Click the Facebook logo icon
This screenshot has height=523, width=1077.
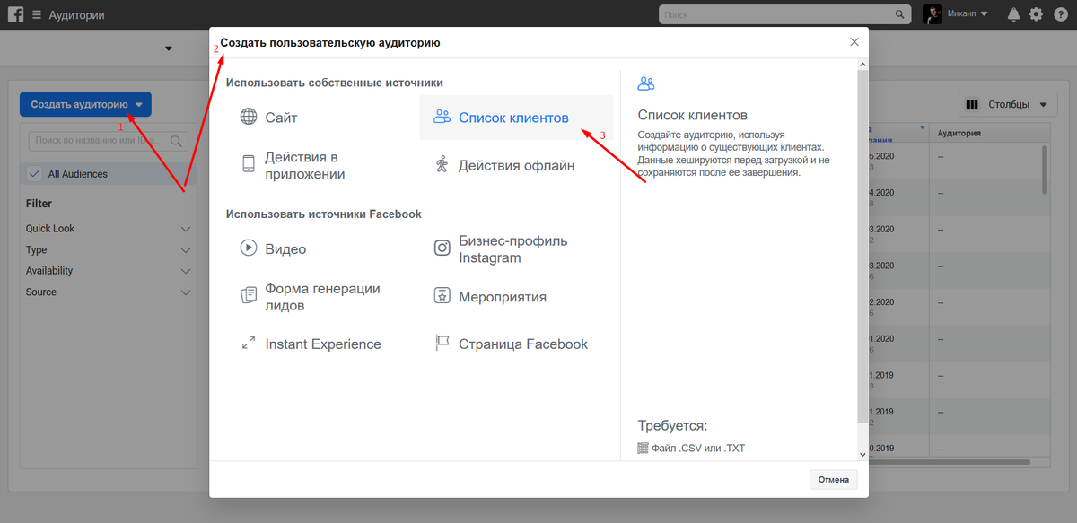pyautogui.click(x=16, y=14)
